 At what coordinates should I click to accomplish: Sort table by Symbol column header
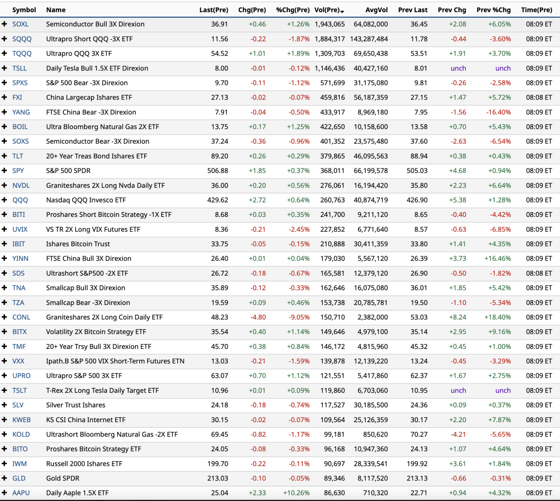tap(24, 10)
